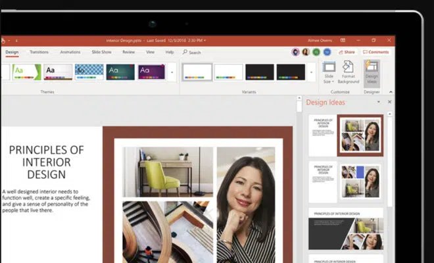Image resolution: width=434 pixels, height=263 pixels.
Task: Open the Animations tab
Action: [70, 52]
